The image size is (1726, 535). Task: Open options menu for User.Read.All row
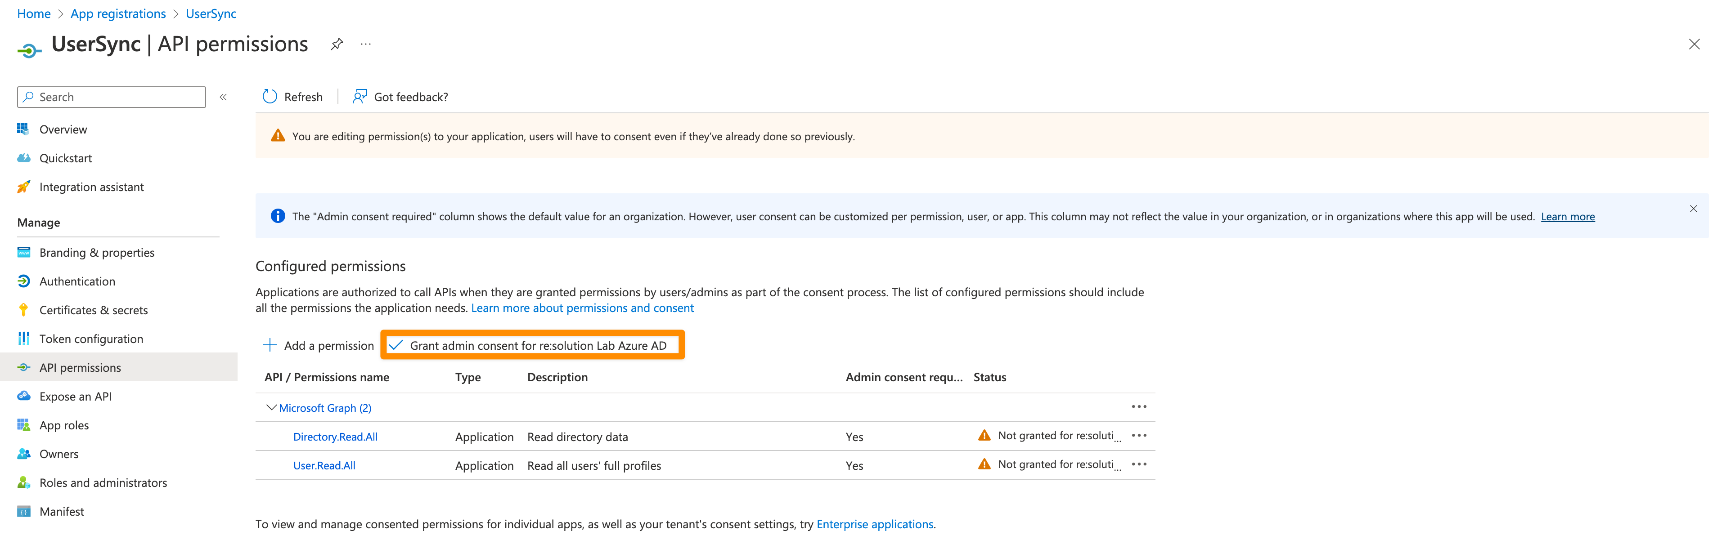coord(1139,465)
